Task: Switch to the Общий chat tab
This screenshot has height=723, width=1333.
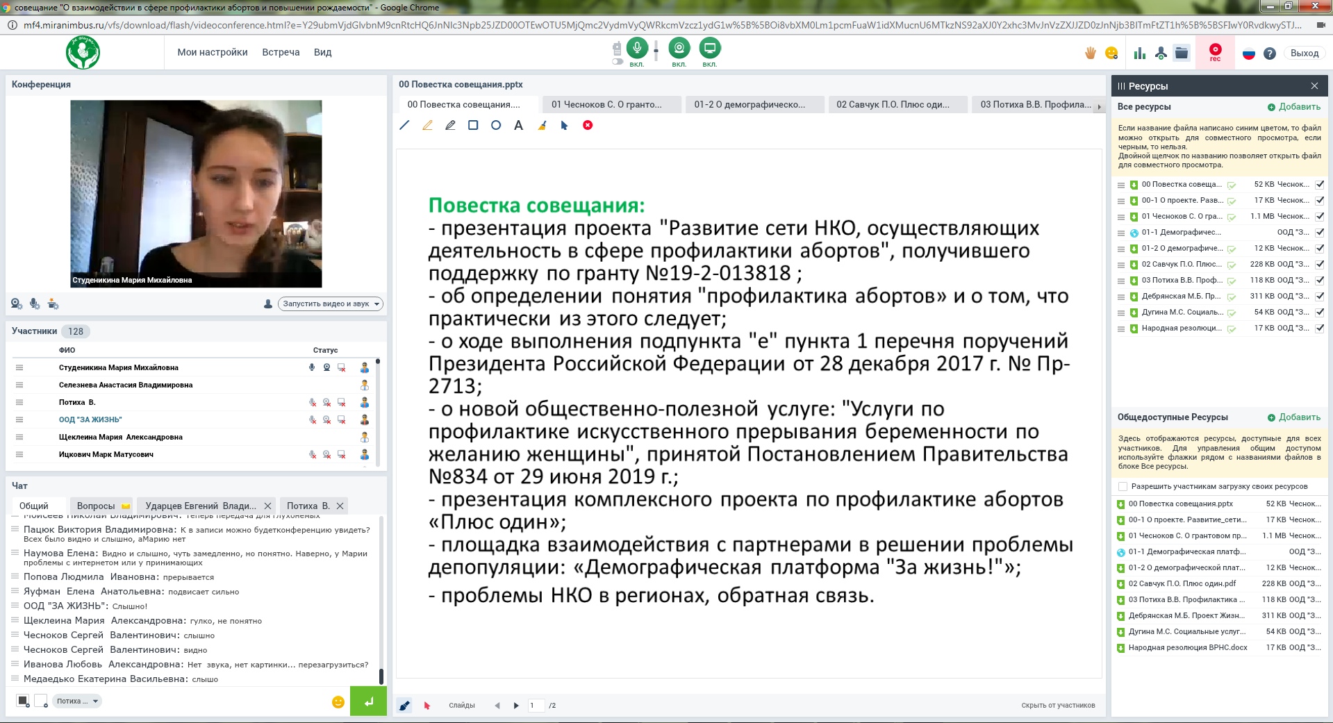Action: tap(33, 506)
